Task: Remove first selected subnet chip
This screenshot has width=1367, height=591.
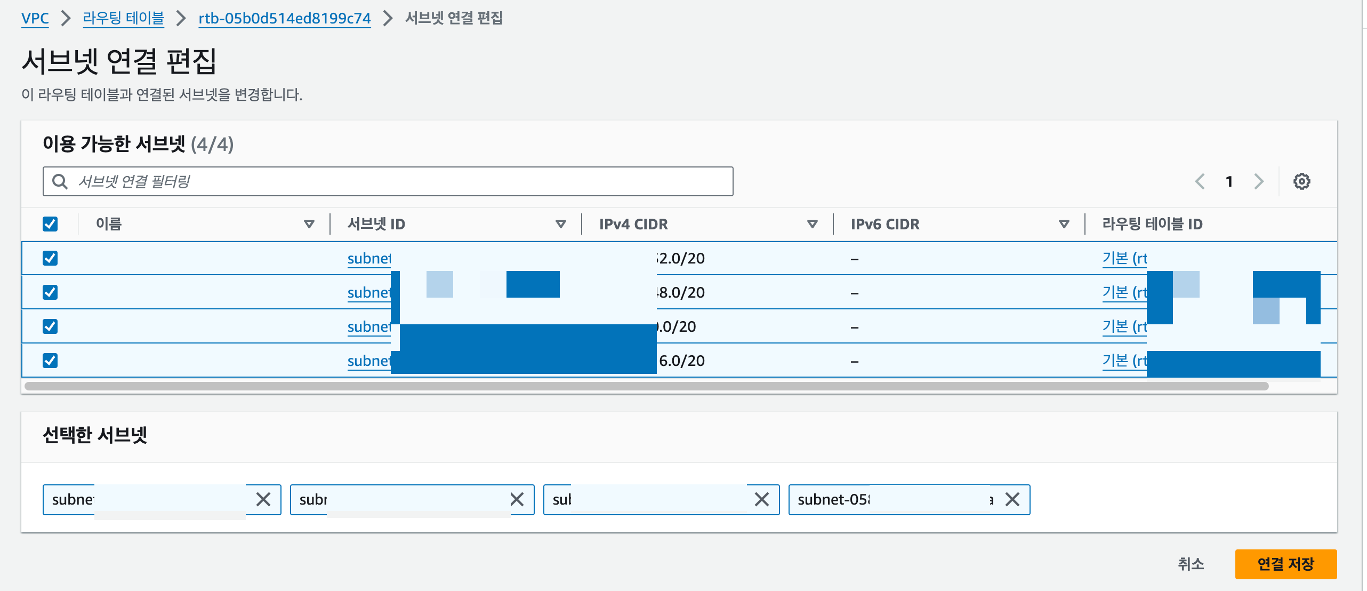Action: coord(263,499)
